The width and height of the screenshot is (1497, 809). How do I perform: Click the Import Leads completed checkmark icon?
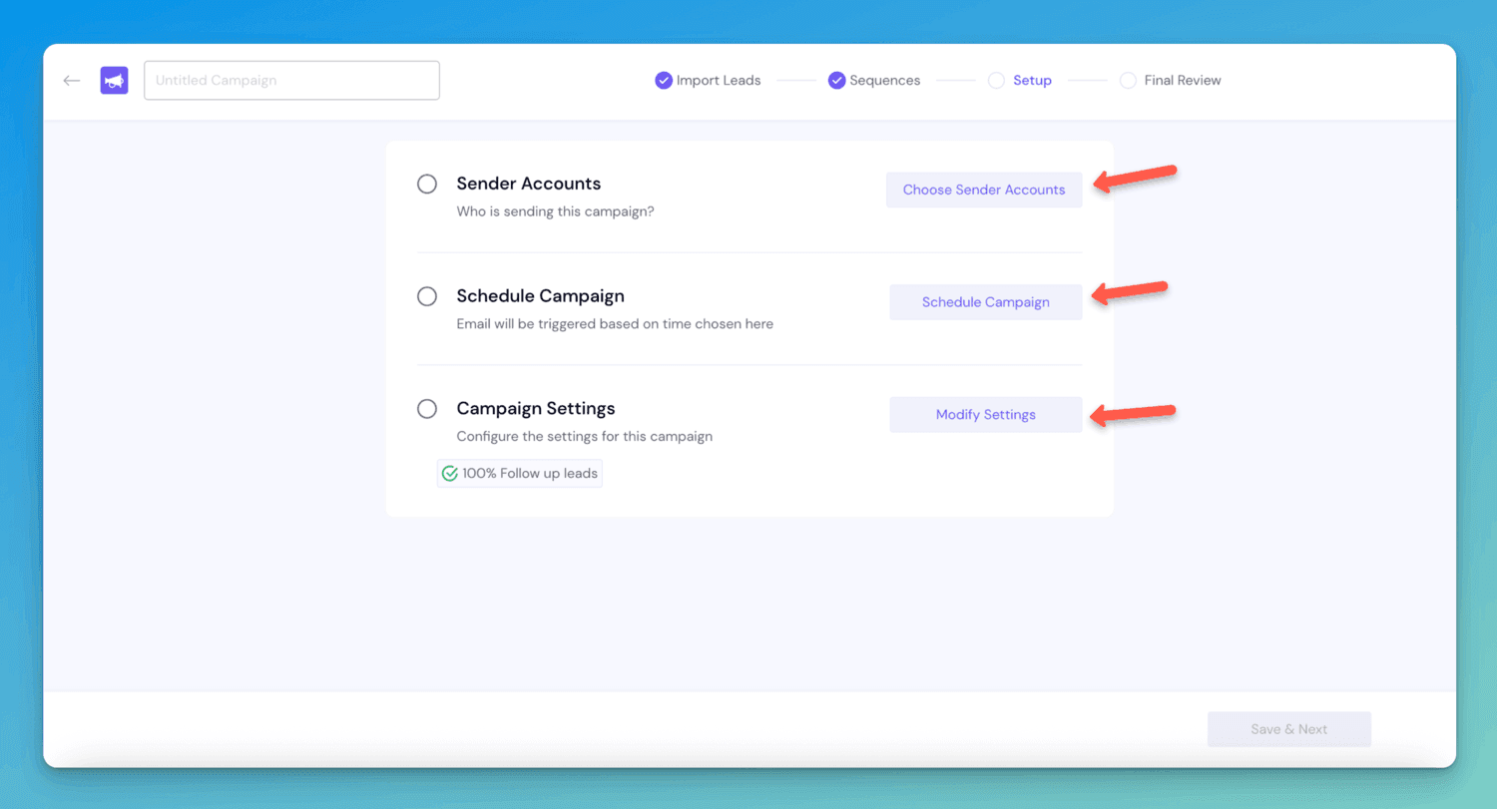663,80
